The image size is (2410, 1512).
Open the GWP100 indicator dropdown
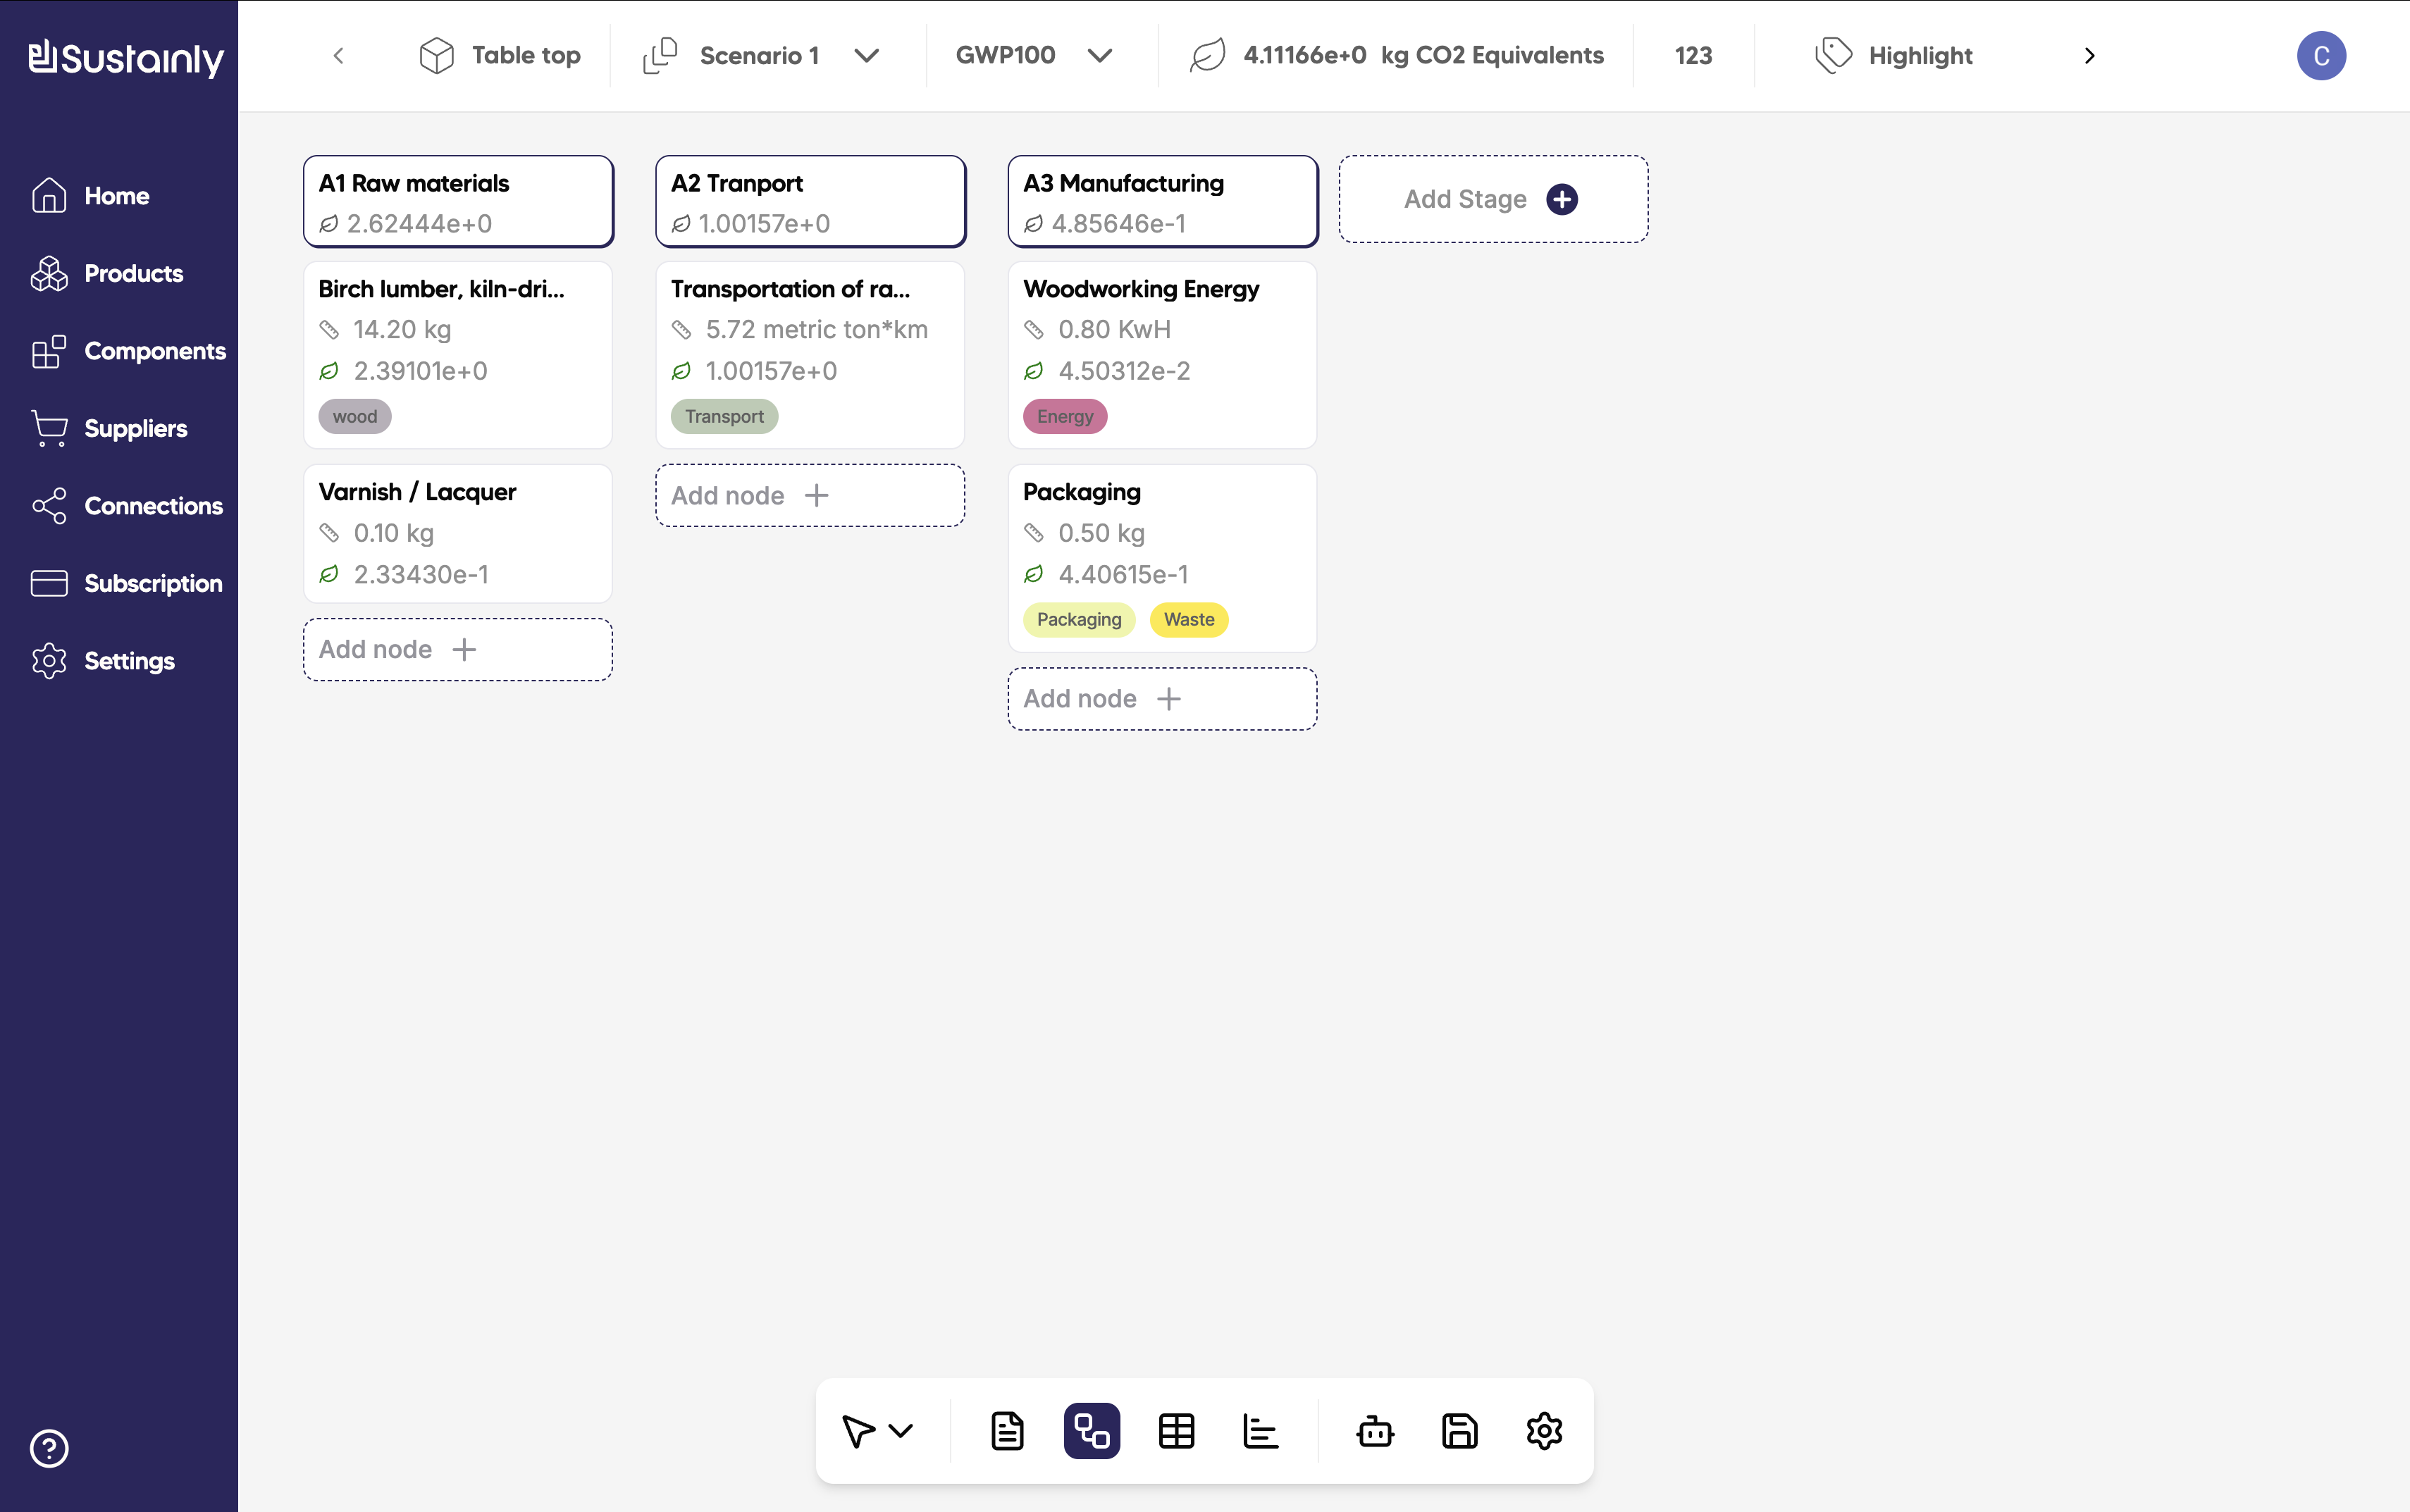pos(1099,56)
